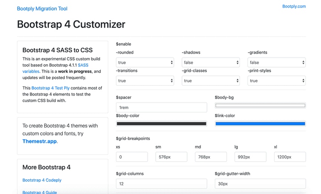Image resolution: width=321 pixels, height=194 pixels.
Task: Pick a color for $body-color
Action: click(x=161, y=124)
